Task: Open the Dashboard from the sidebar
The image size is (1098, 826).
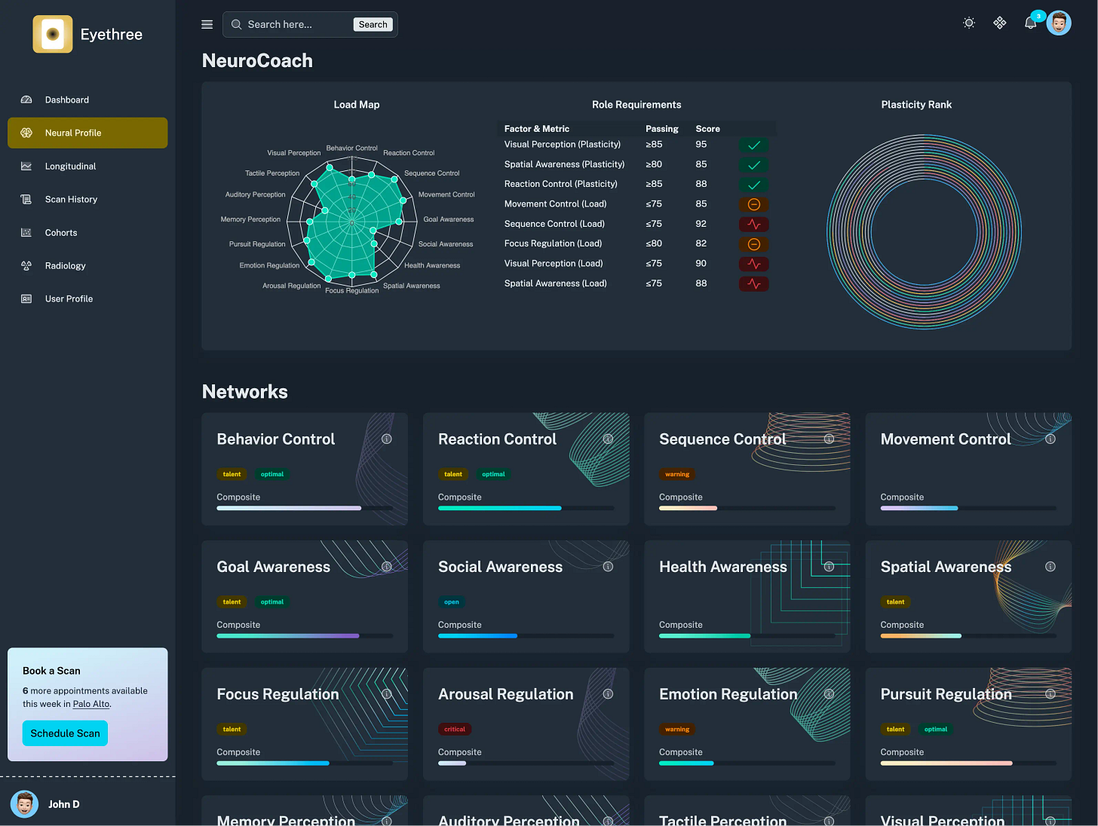Action: pos(66,99)
